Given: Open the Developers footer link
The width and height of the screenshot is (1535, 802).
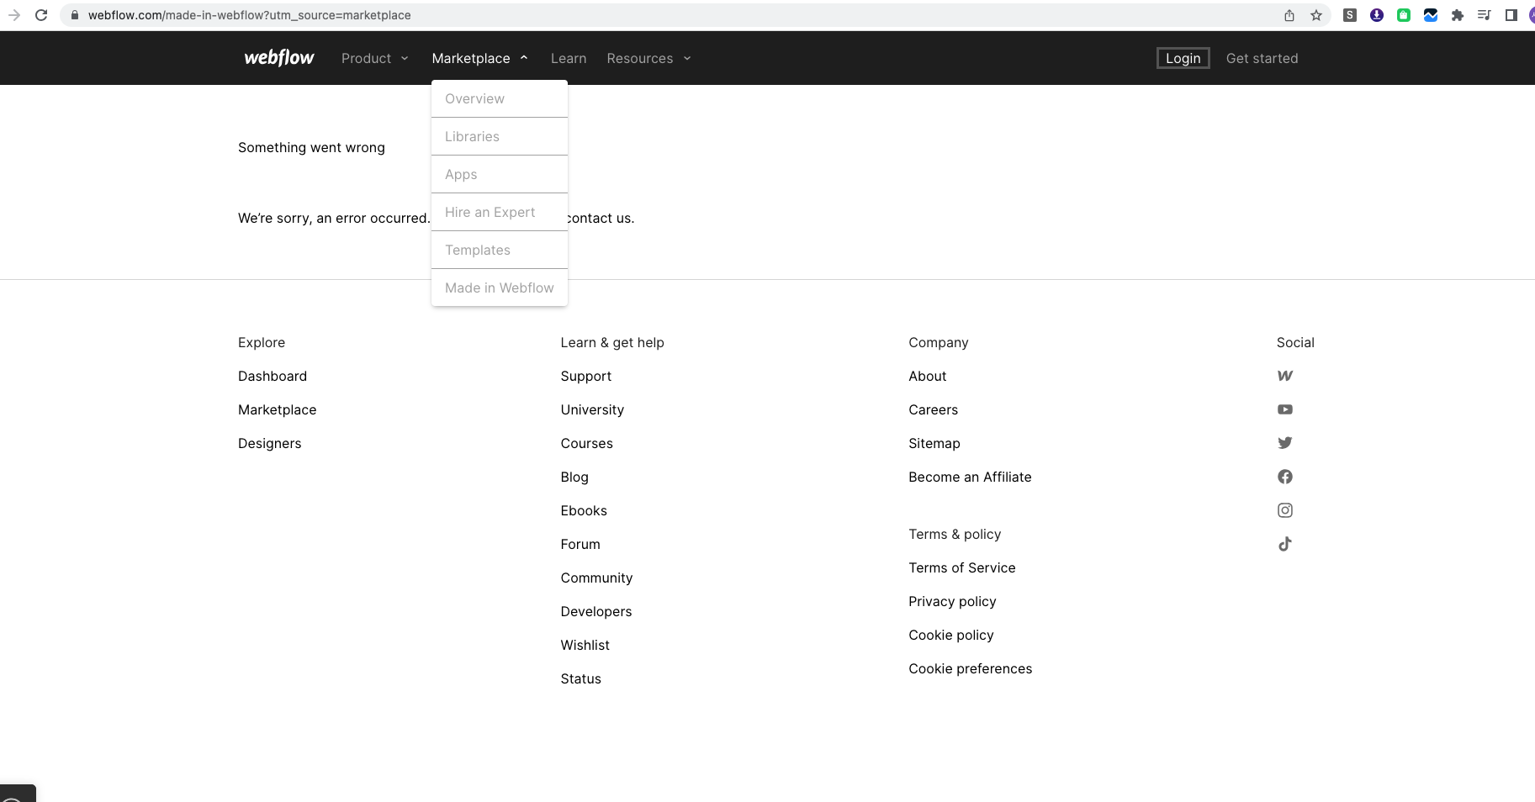Looking at the screenshot, I should click(x=596, y=611).
